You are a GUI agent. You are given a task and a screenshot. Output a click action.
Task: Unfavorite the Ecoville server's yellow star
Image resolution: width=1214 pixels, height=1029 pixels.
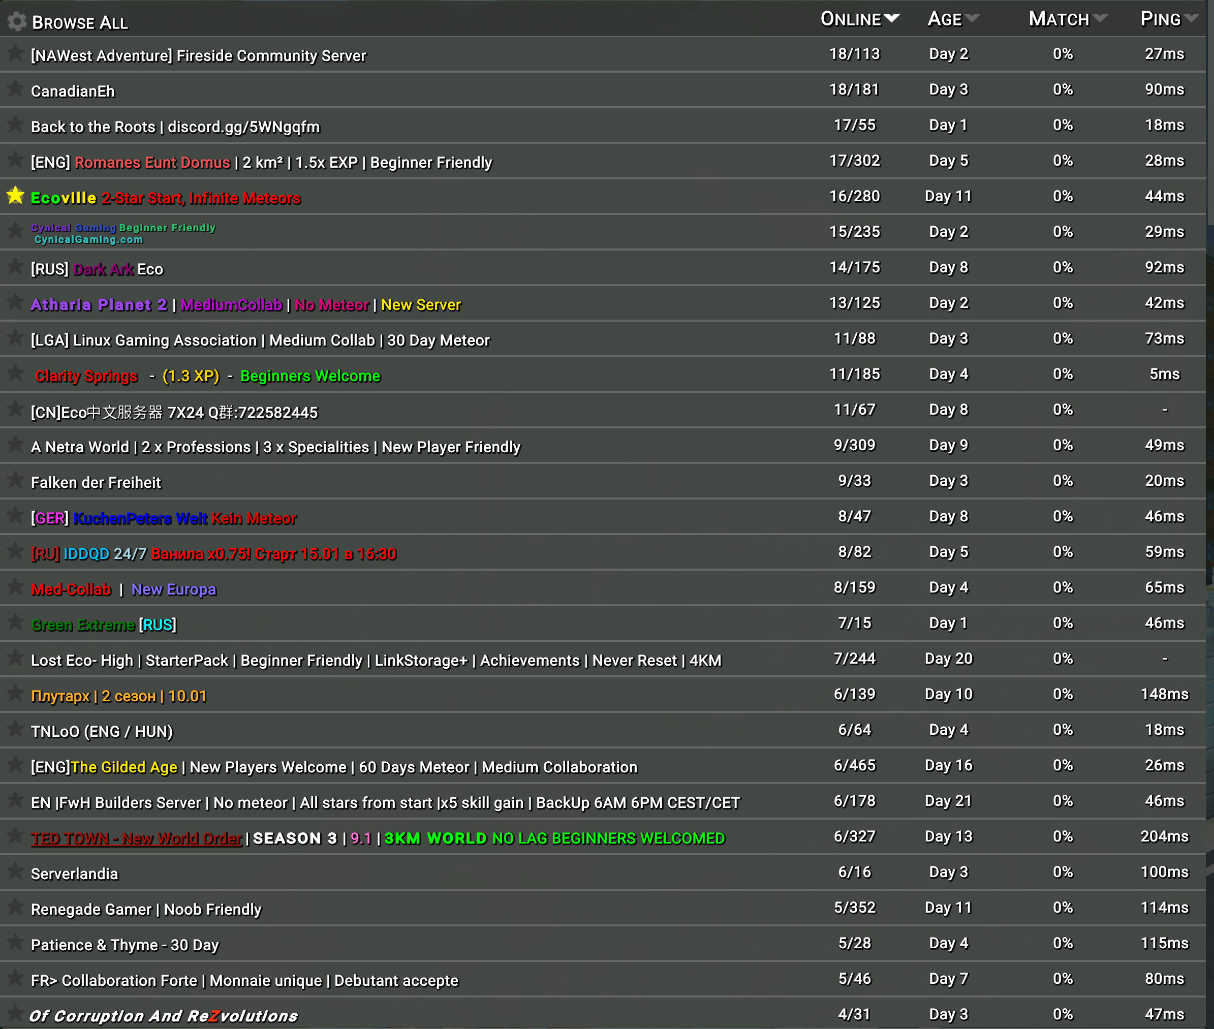click(x=15, y=196)
